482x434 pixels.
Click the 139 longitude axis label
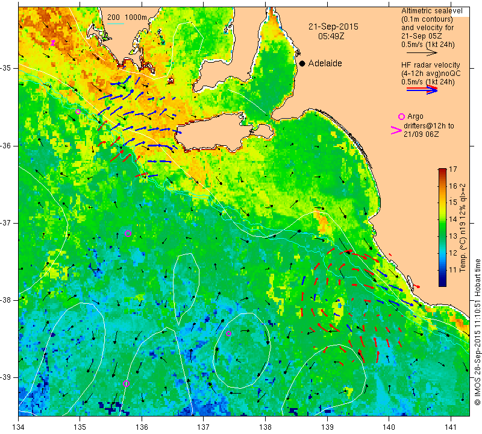pos(327,427)
